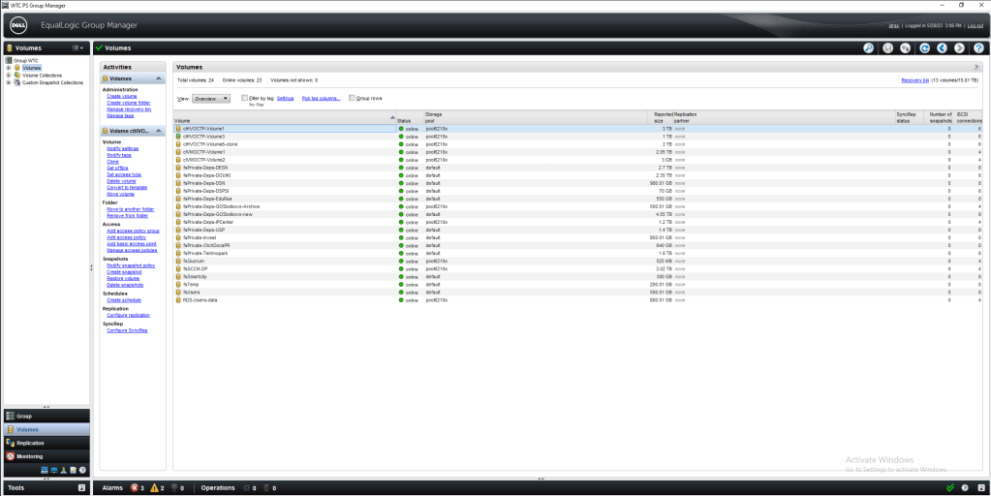The height and width of the screenshot is (496, 991).
Task: Expand the Volume Collections tree node
Action: tap(8, 76)
